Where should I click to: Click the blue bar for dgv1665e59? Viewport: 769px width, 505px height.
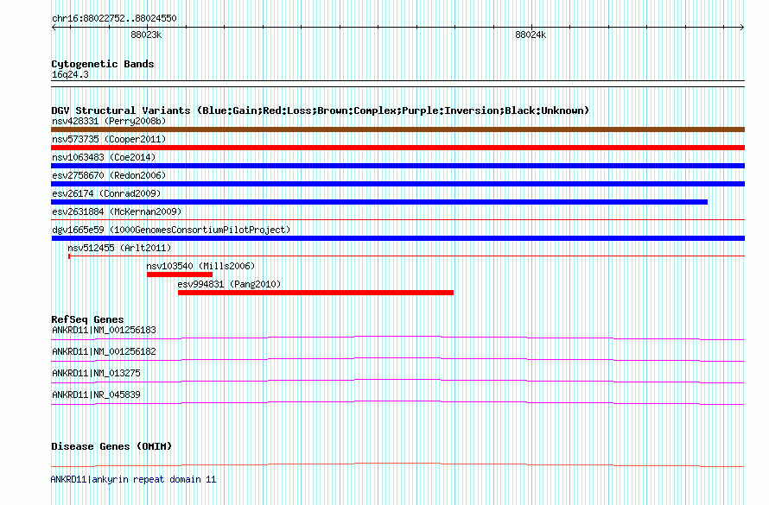click(x=397, y=238)
